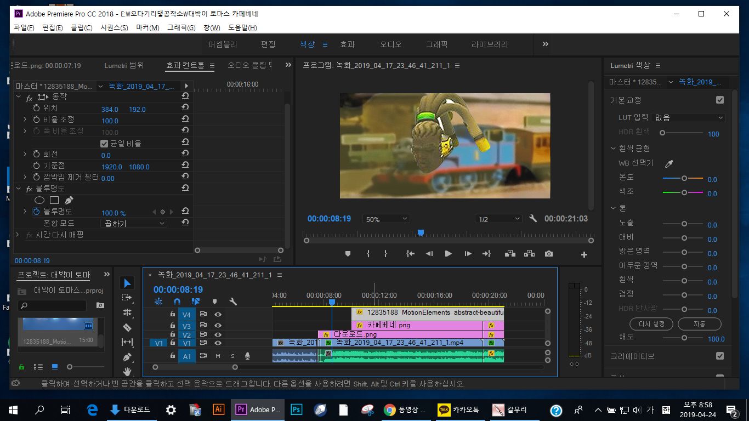Select the Slip tool
The width and height of the screenshot is (749, 421).
pos(127,342)
